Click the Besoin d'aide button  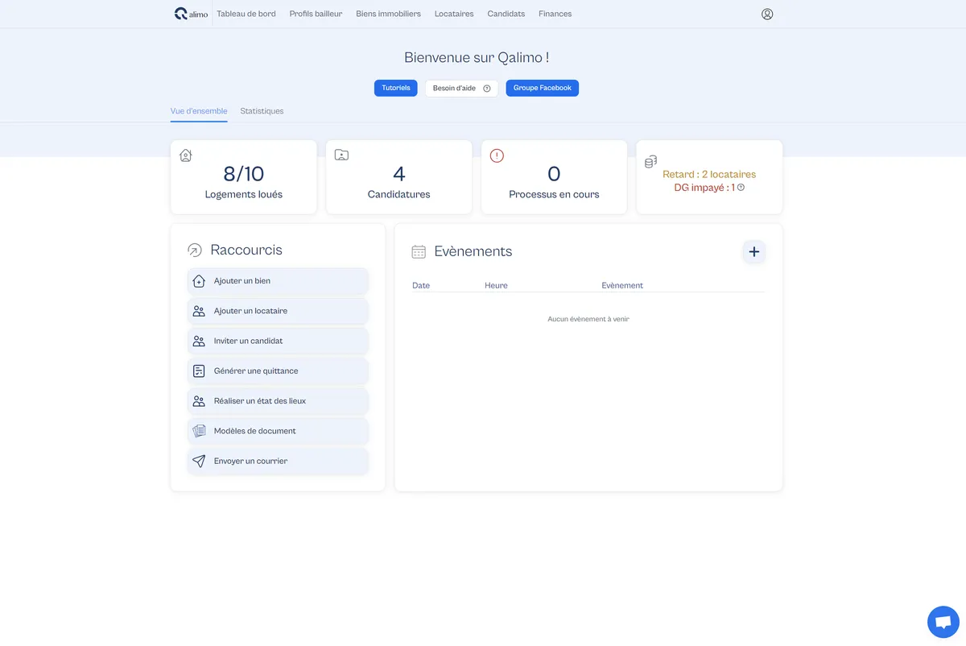coord(462,88)
